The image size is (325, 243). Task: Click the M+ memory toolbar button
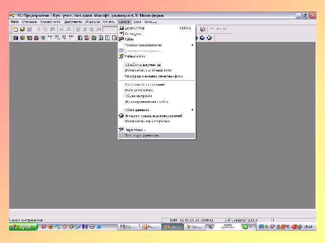coord(218,29)
